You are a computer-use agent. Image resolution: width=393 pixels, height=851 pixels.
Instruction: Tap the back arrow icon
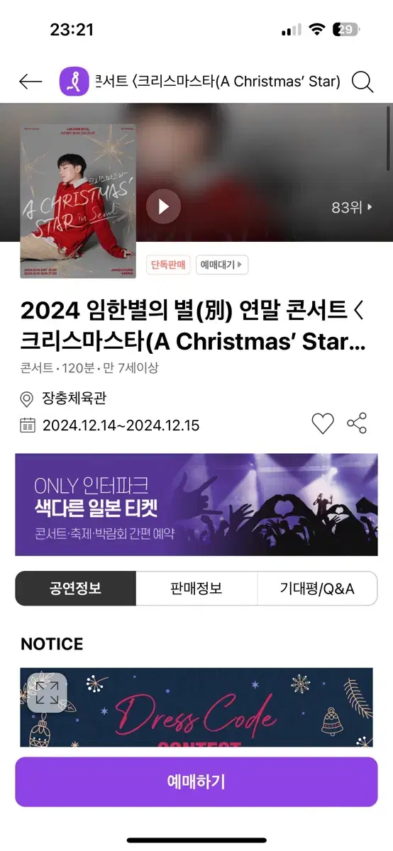(x=31, y=82)
